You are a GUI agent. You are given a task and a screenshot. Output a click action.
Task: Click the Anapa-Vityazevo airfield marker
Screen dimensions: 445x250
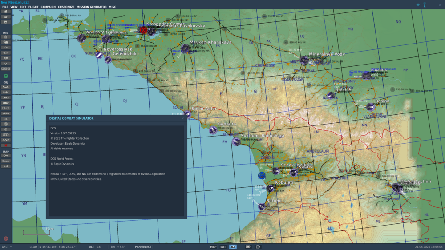tap(81, 38)
